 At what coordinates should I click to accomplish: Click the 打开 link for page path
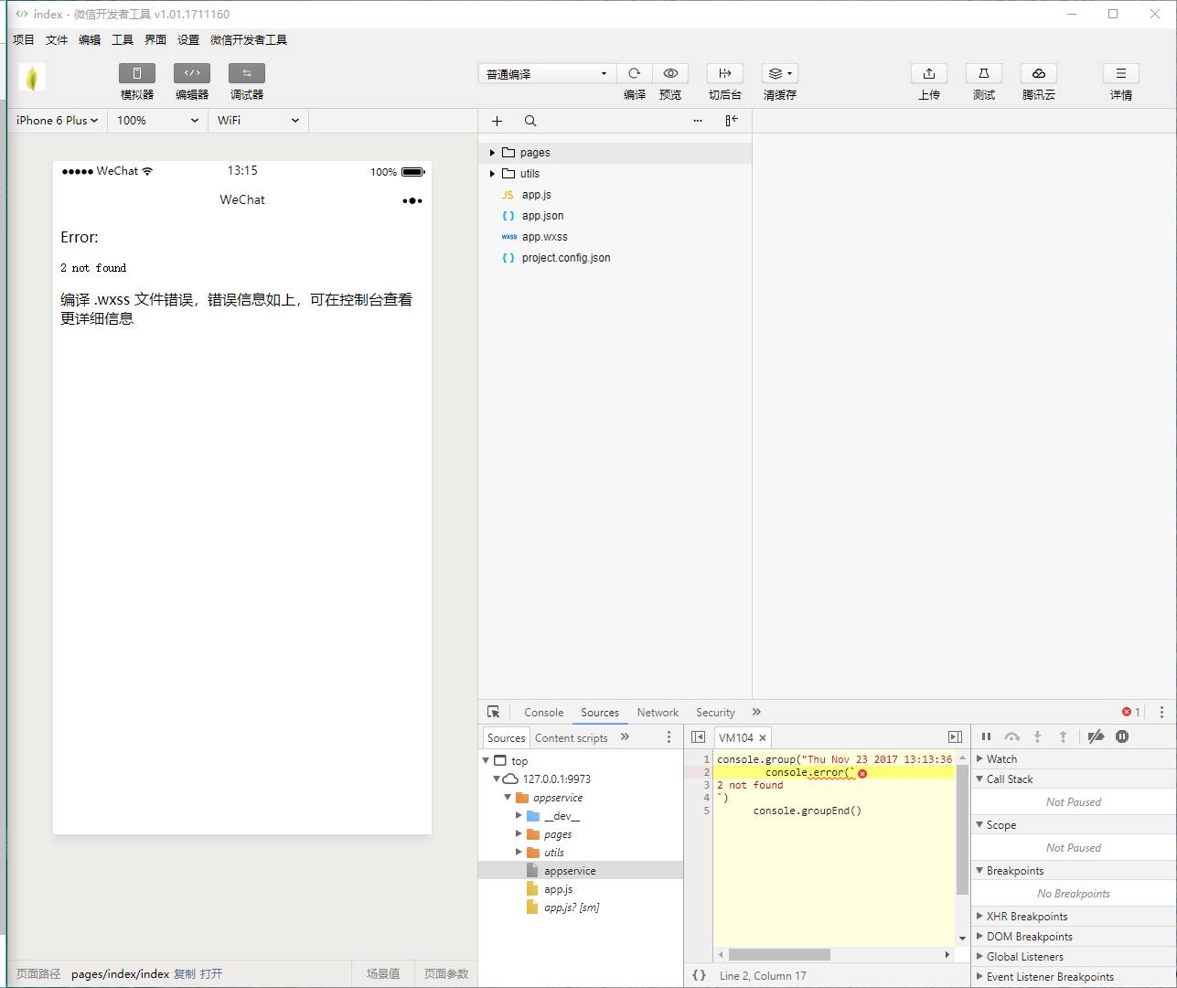[x=211, y=974]
